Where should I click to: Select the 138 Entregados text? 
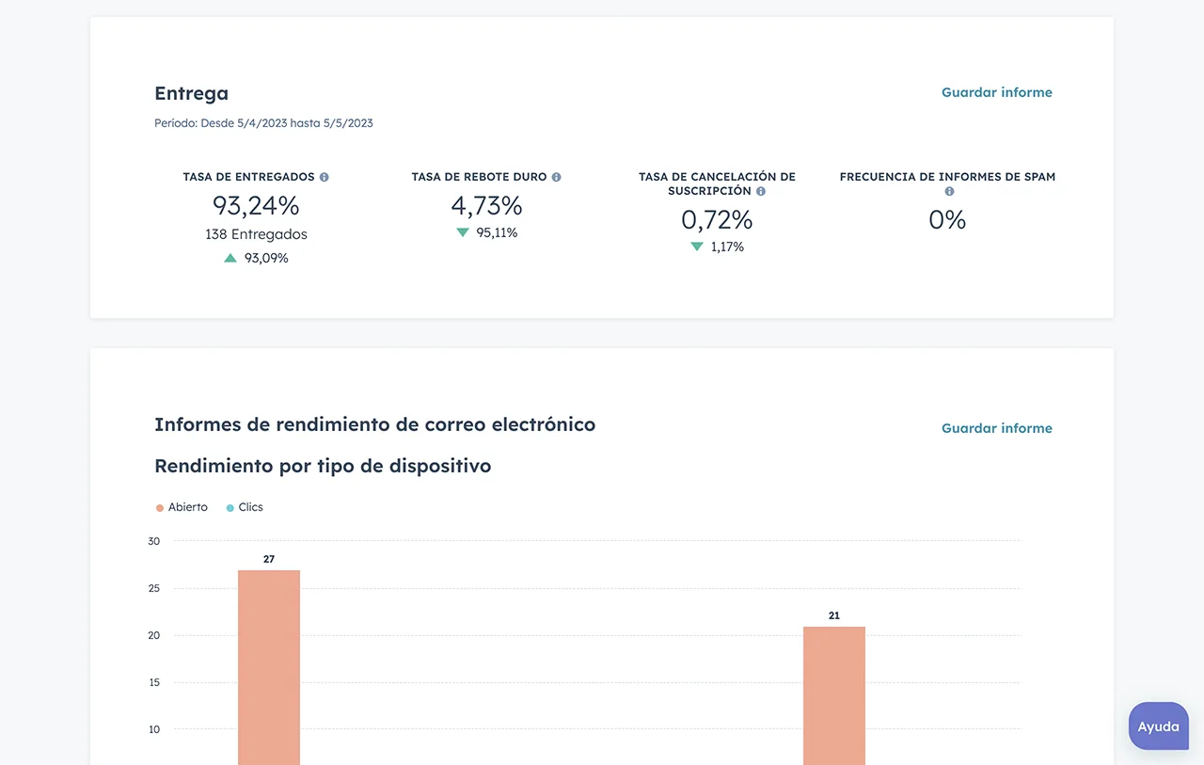coord(256,234)
